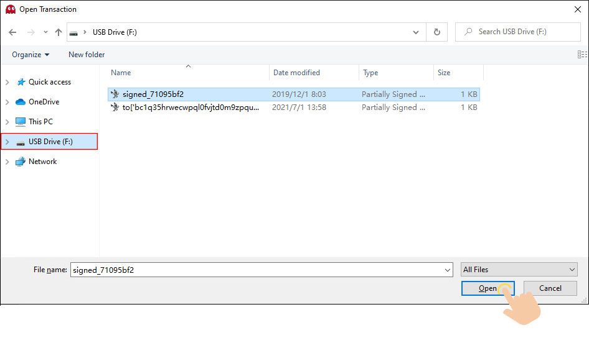Select the signed_71095bf2 transaction file
The height and width of the screenshot is (348, 589).
pos(153,94)
